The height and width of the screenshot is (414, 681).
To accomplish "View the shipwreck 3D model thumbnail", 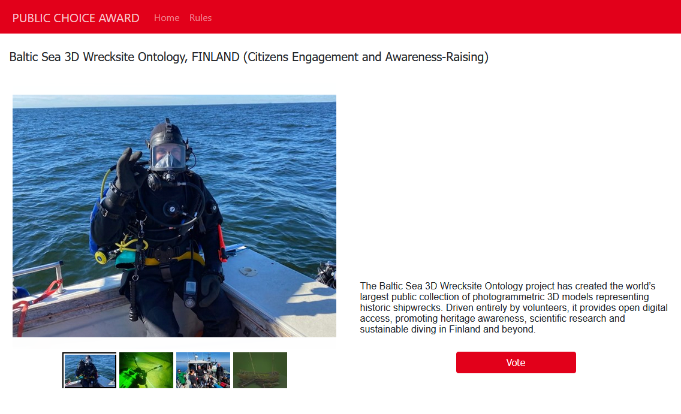I will click(x=260, y=370).
